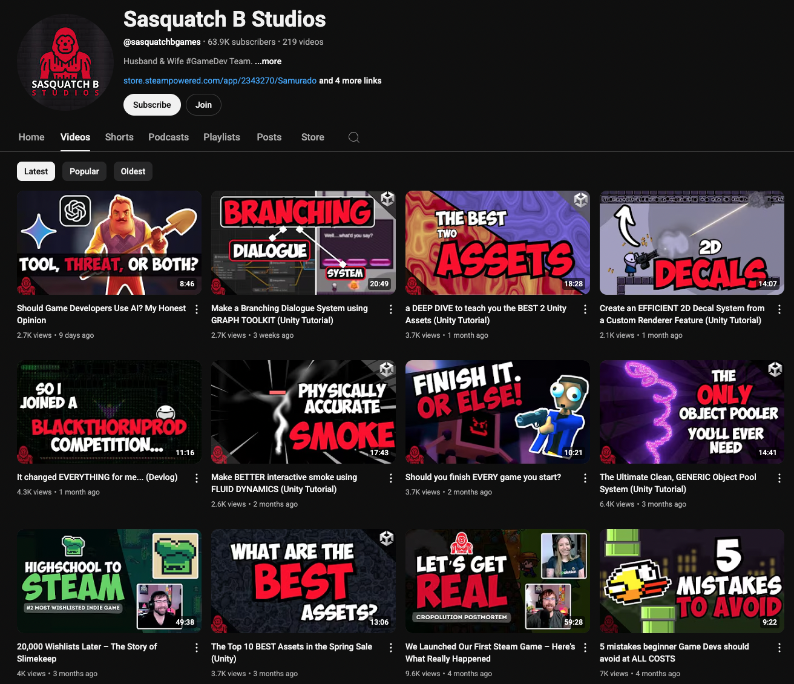This screenshot has height=684, width=794.
Task: Switch to the Shorts tab
Action: click(x=119, y=137)
